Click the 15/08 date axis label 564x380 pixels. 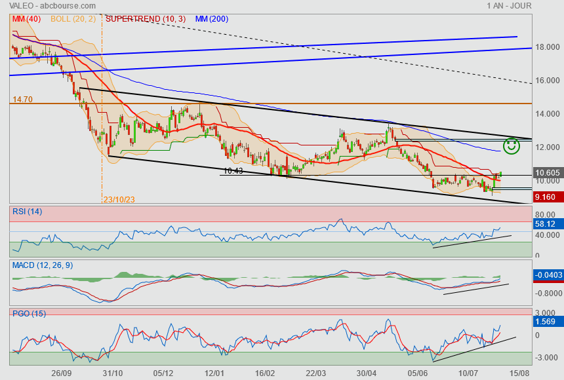click(519, 373)
